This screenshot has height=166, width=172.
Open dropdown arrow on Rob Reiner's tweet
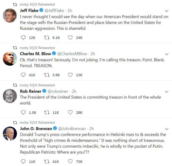coord(166,92)
